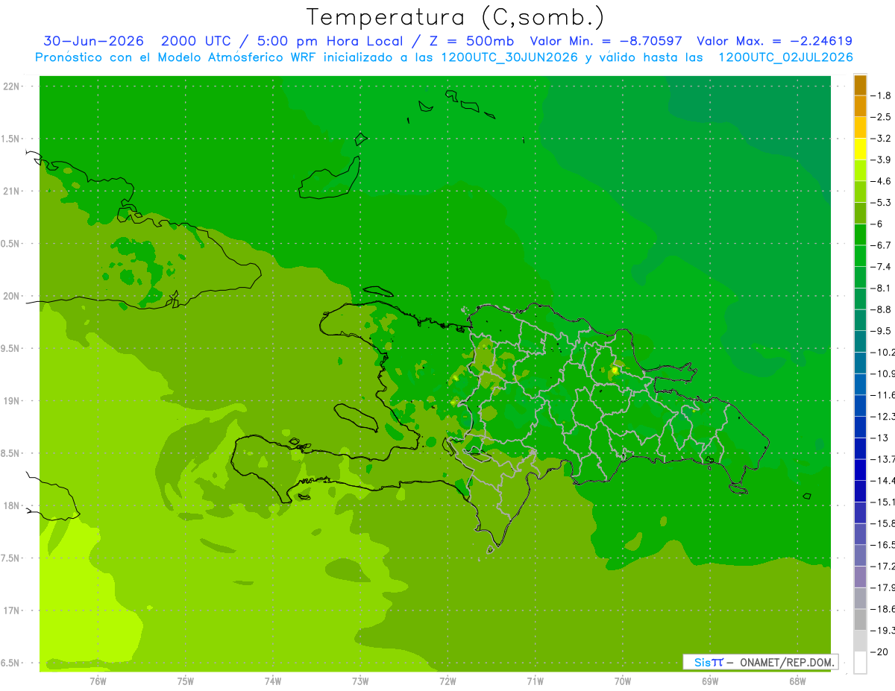Click the "-2.5" colorbar label
Viewport: 895px width, 691px height.
882,117
